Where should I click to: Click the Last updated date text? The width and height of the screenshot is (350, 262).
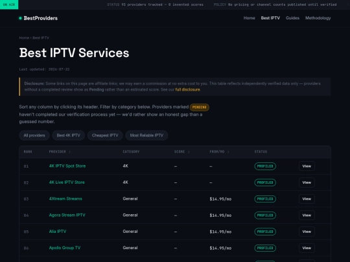pyautogui.click(x=44, y=69)
